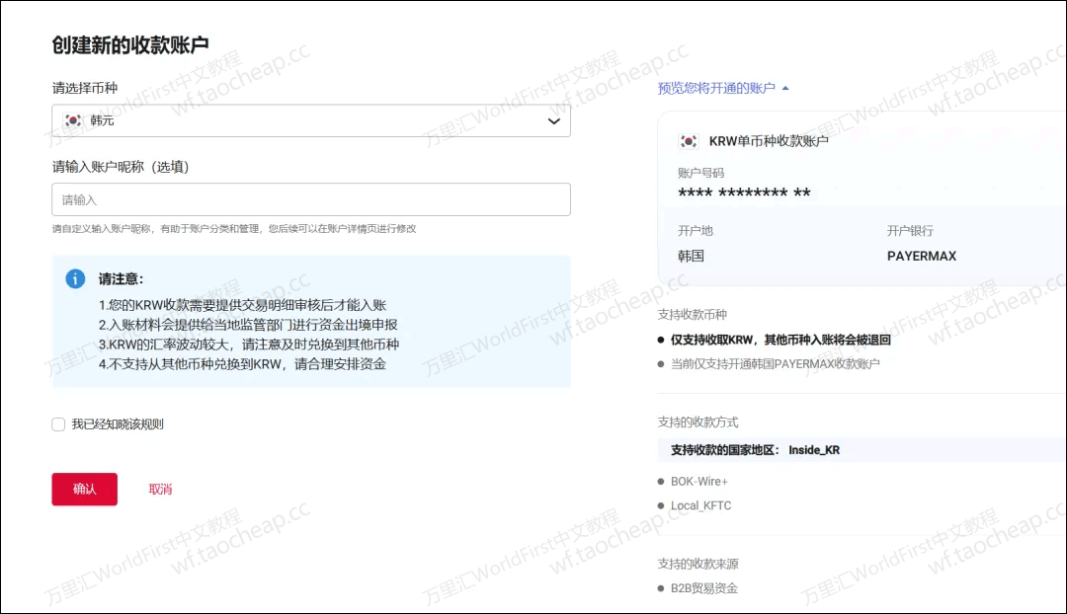Click the 仅支持收取KRW notice line
The height and width of the screenshot is (614, 1067).
click(x=780, y=340)
